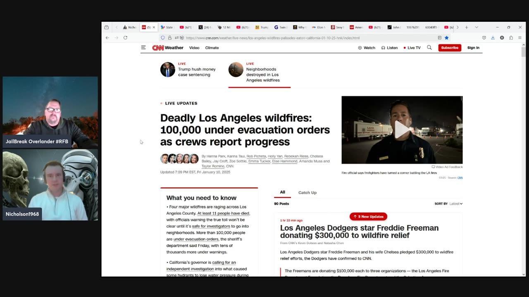
Task: Open the CNN hamburger menu
Action: coord(143,47)
